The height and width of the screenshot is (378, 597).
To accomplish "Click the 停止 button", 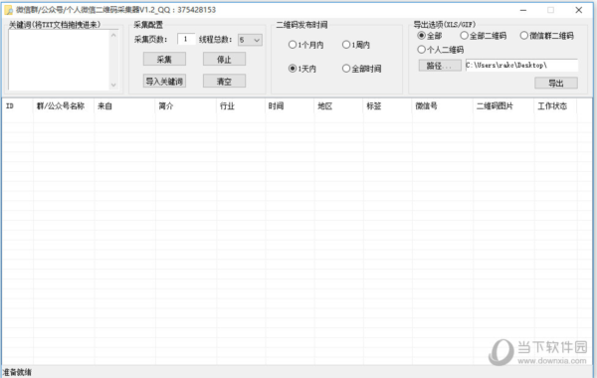I will 224,59.
